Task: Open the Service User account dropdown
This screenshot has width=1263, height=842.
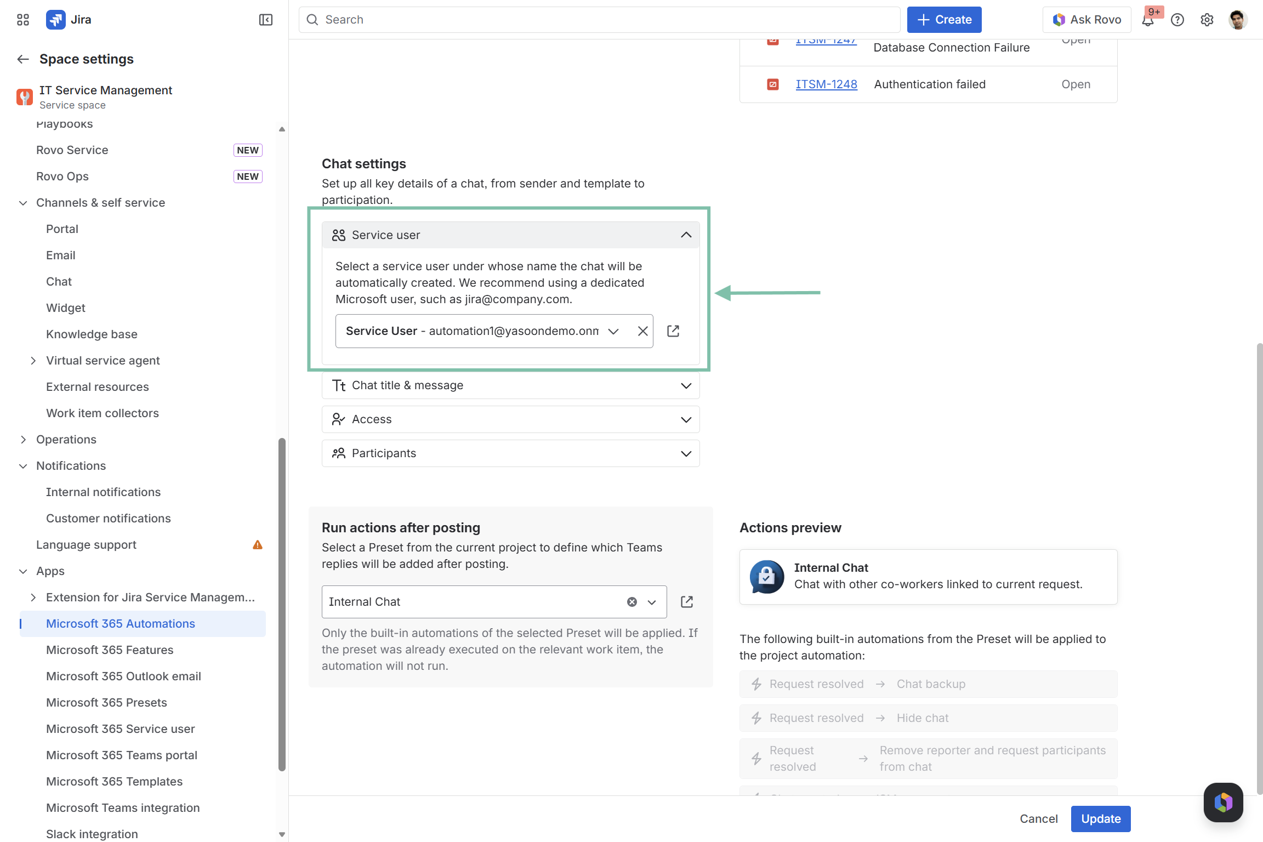Action: [x=613, y=331]
